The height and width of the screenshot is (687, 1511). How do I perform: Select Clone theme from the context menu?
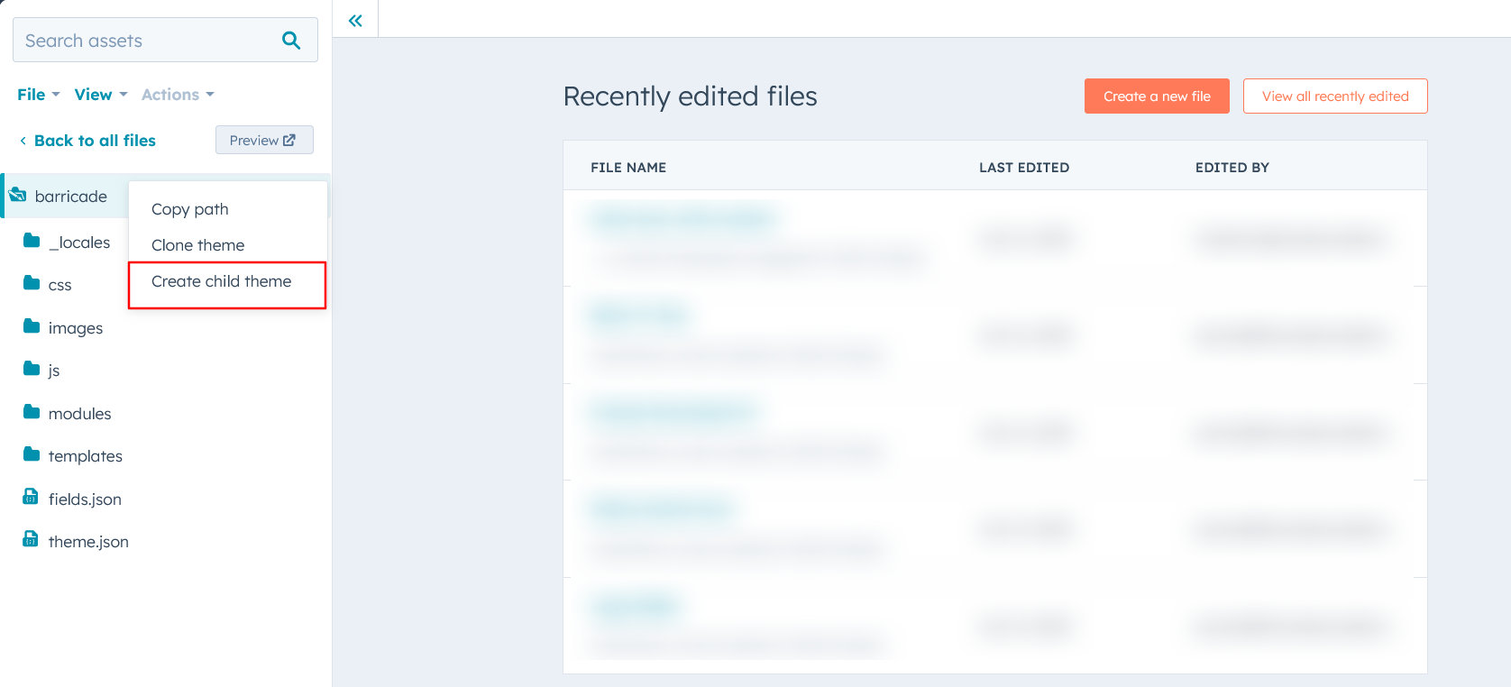point(197,244)
